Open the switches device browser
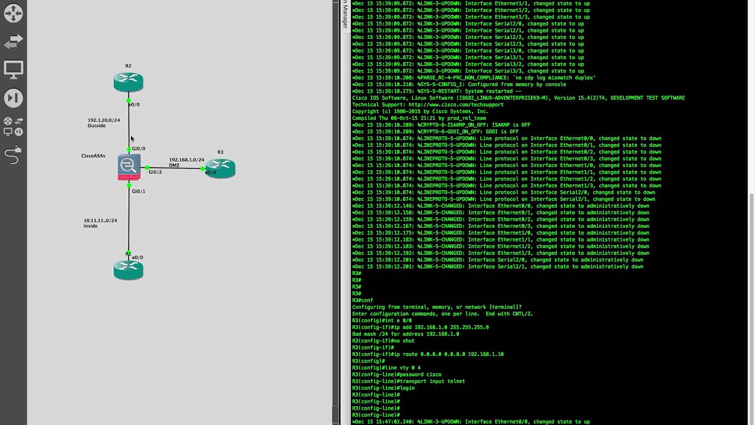The height and width of the screenshot is (425, 755). click(13, 41)
